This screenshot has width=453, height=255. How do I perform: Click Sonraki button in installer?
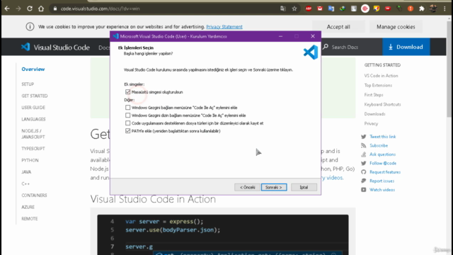[x=274, y=187]
